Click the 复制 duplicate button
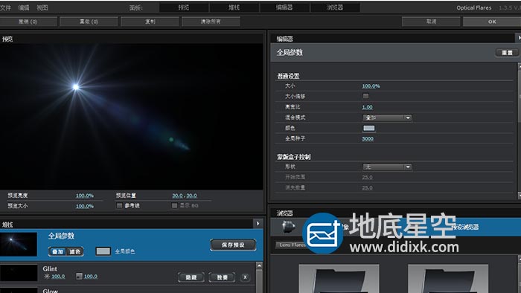Screen dimensions: 521x293 pos(150,22)
